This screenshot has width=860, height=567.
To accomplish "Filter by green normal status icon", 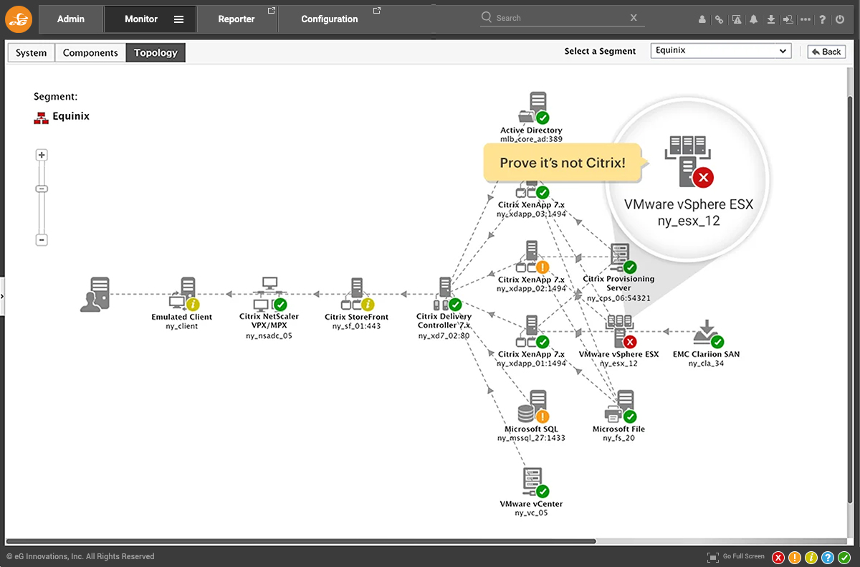I will pos(844,557).
